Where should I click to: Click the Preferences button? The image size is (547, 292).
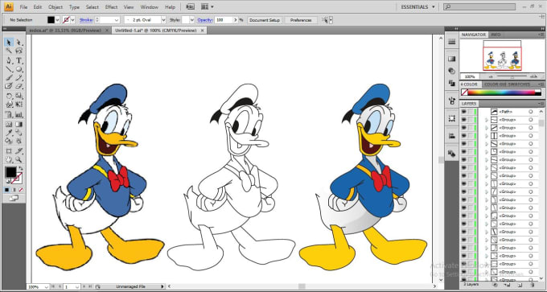(301, 20)
